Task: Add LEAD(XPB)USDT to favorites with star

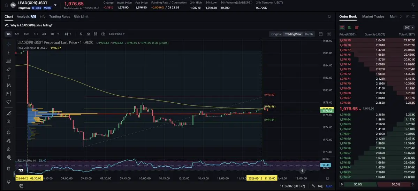Action: pyautogui.click(x=6, y=5)
